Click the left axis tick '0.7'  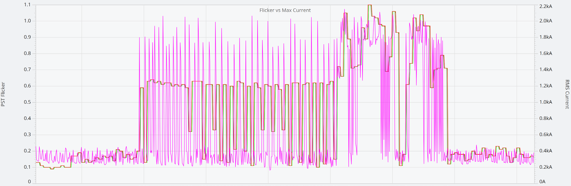[x=27, y=70]
